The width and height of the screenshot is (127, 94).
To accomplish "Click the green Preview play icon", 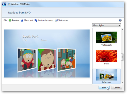I will click(10, 20).
